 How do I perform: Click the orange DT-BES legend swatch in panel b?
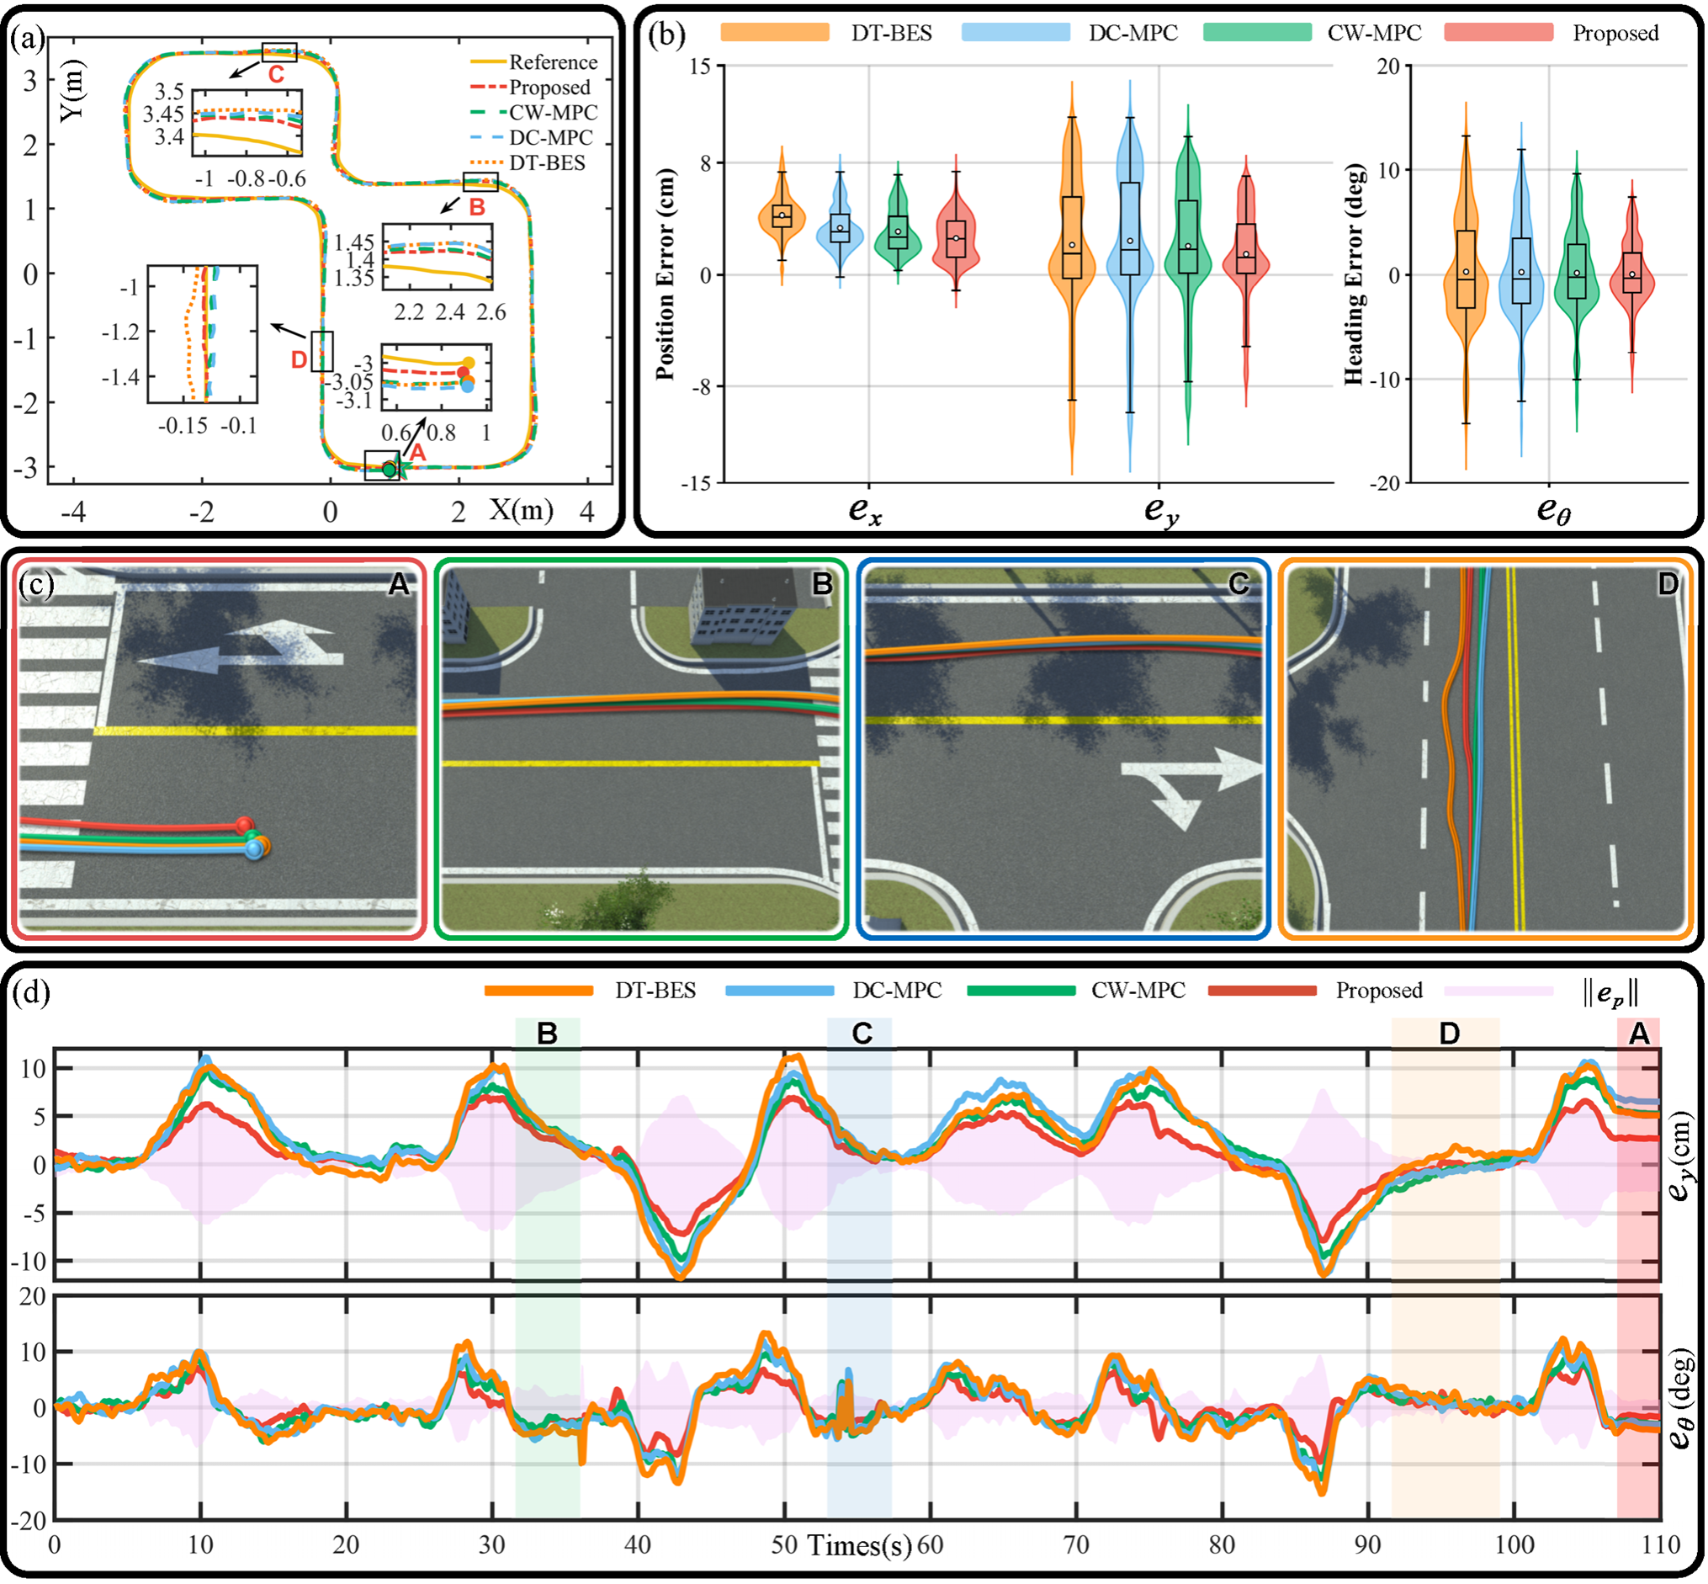coord(775,33)
